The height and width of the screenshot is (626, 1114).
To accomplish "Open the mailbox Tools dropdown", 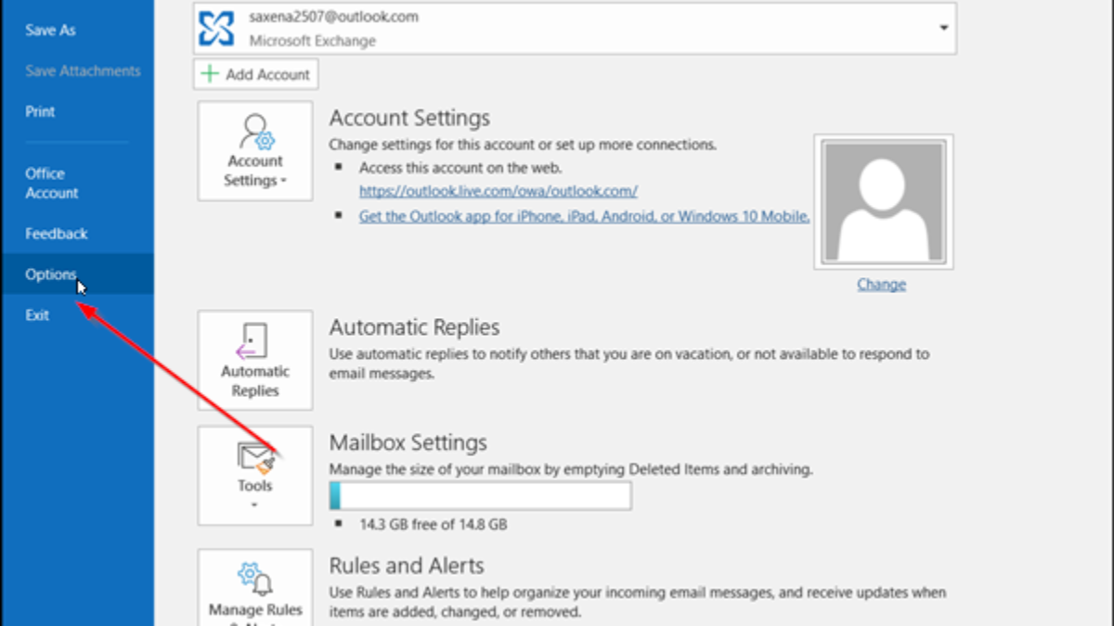I will point(255,475).
